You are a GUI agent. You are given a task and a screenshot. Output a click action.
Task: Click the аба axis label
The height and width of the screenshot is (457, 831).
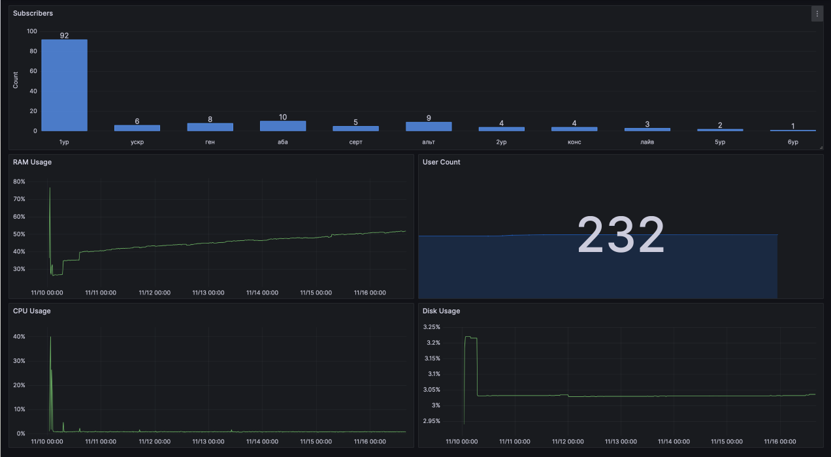(283, 142)
